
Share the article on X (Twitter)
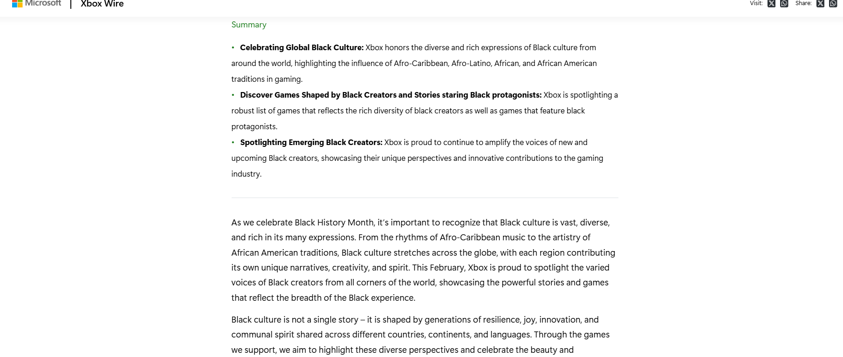820,4
